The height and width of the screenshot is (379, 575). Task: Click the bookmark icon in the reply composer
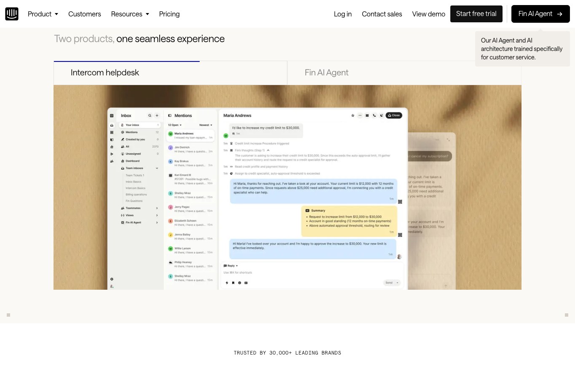(233, 283)
